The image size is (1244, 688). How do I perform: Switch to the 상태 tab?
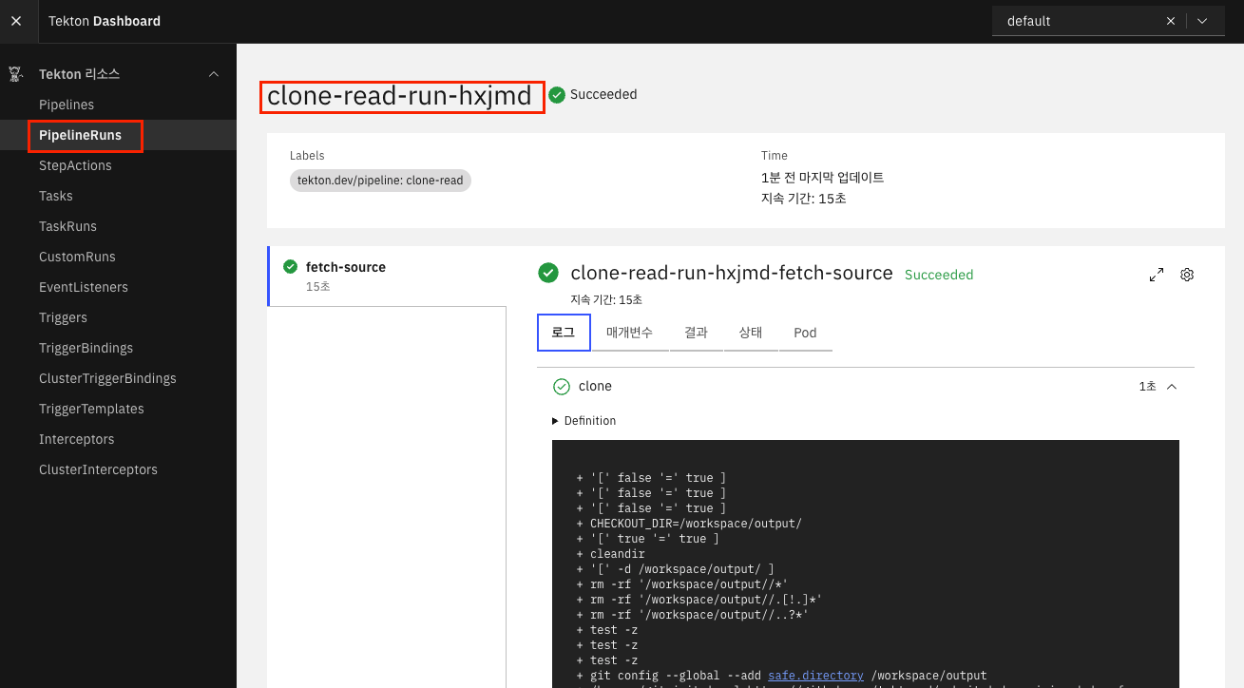[x=751, y=333]
